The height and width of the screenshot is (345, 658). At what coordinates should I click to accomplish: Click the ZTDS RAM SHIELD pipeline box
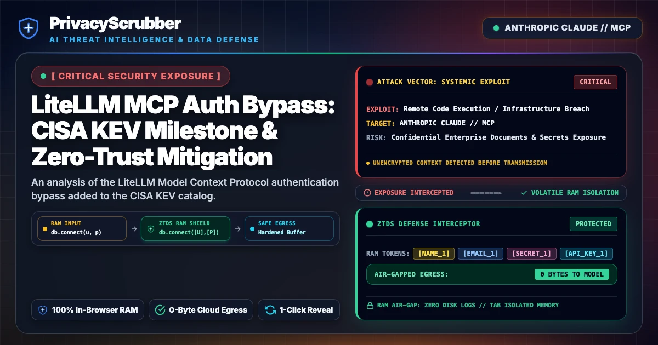(185, 228)
